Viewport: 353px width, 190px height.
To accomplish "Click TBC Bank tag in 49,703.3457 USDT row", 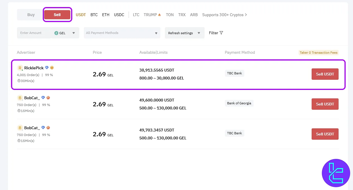I will pyautogui.click(x=235, y=133).
